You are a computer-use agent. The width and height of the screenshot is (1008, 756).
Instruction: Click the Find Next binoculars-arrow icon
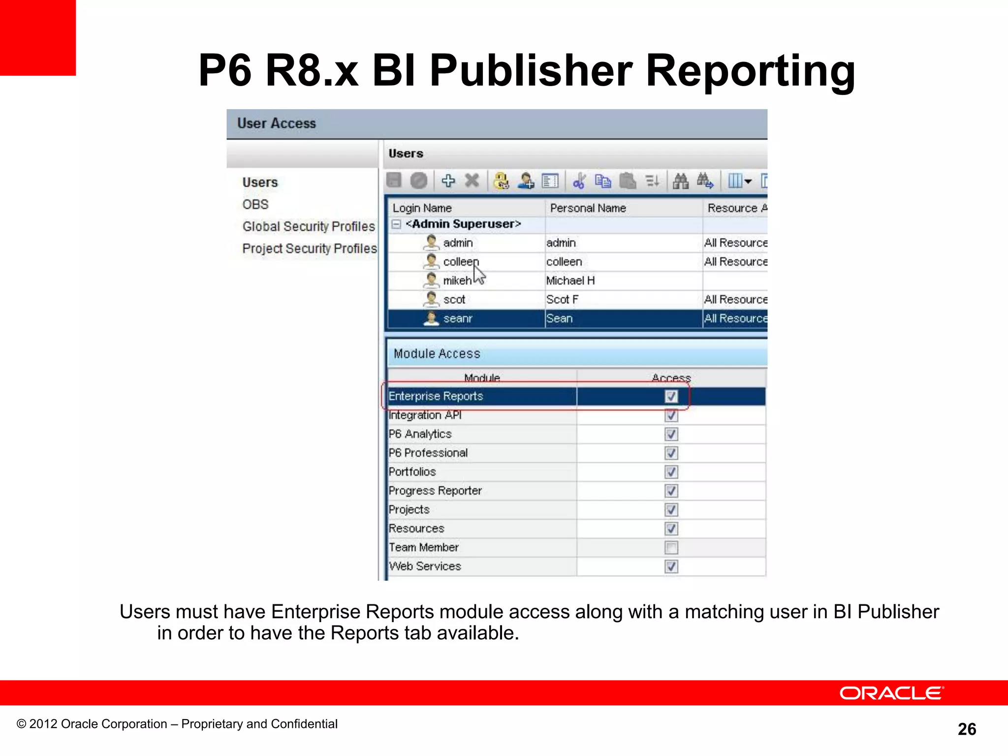[x=705, y=181]
